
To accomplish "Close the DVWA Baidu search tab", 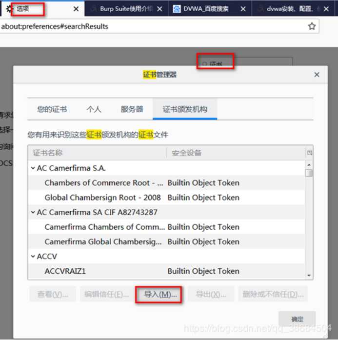I will coord(243,9).
